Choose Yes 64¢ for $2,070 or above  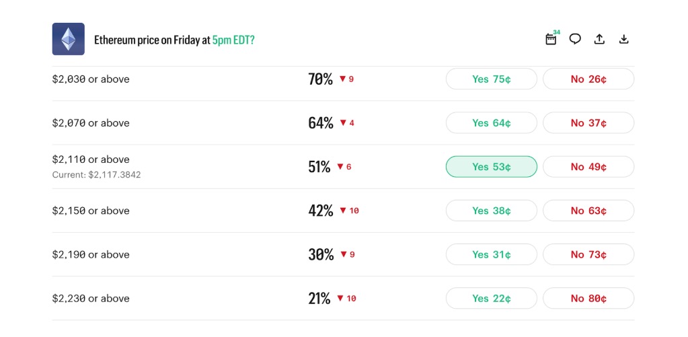click(x=491, y=122)
